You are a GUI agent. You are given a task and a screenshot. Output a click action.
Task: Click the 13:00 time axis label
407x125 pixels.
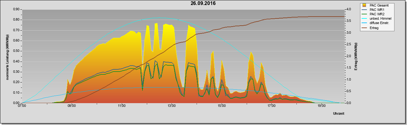pyautogui.click(x=172, y=106)
